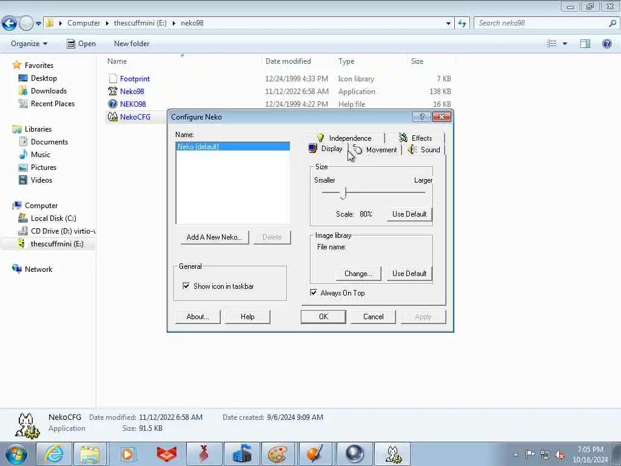Sort by Type column header
Screen dimensions: 621x466
point(346,61)
